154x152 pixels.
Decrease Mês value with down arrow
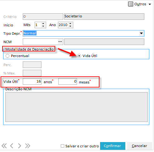click(43, 26)
